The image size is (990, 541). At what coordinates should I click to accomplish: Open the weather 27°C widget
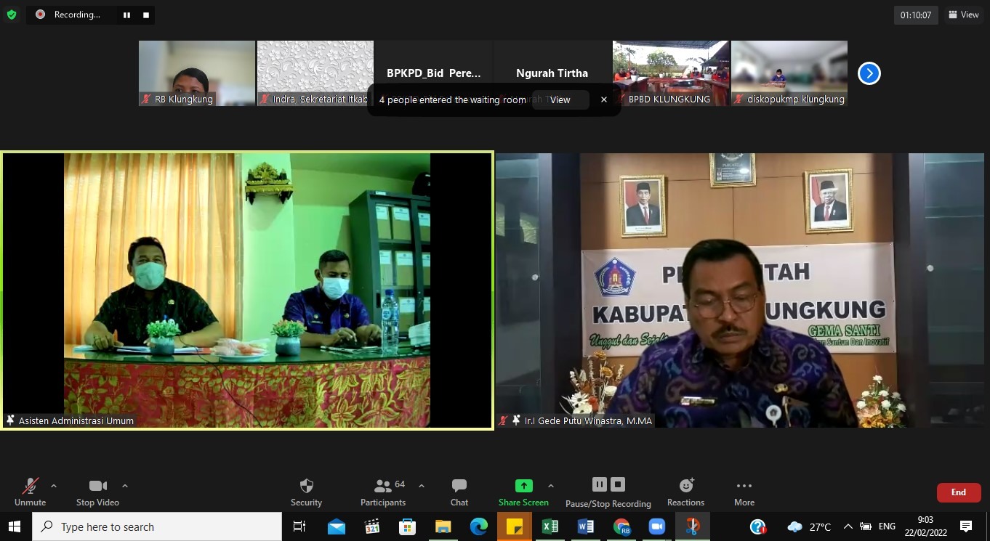click(809, 526)
